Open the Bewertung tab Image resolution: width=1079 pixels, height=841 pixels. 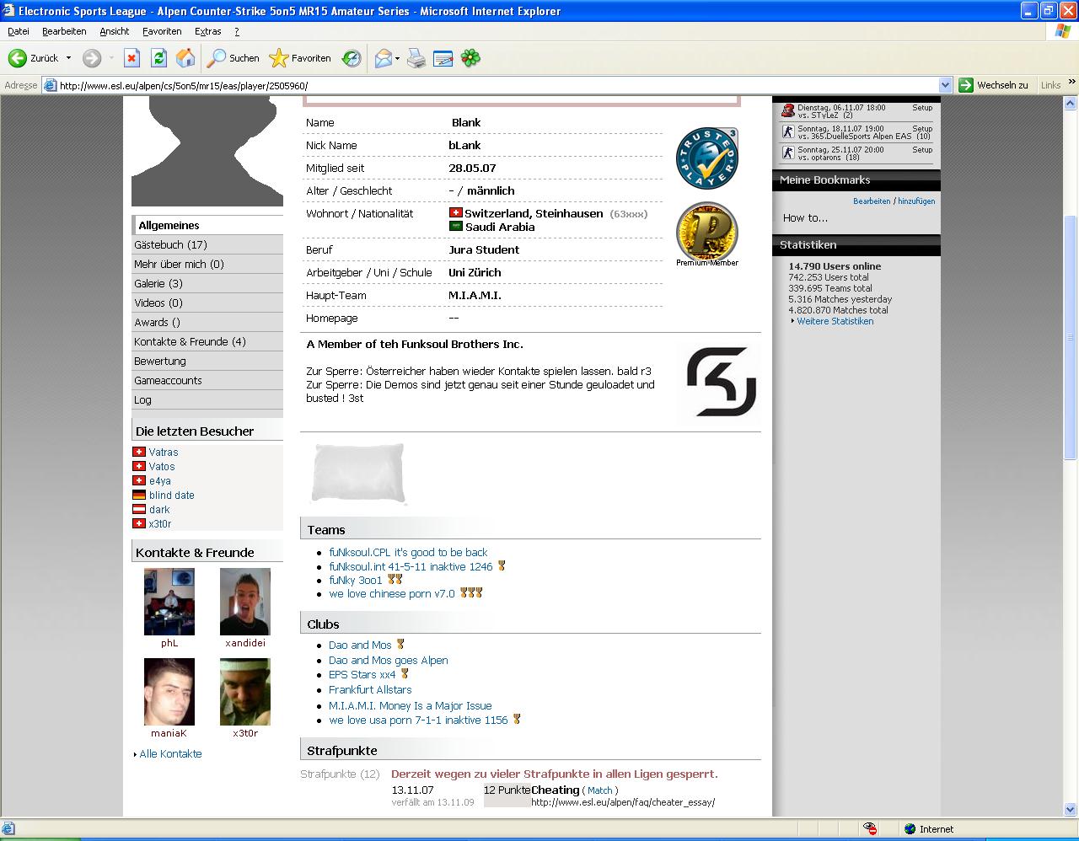pyautogui.click(x=207, y=361)
